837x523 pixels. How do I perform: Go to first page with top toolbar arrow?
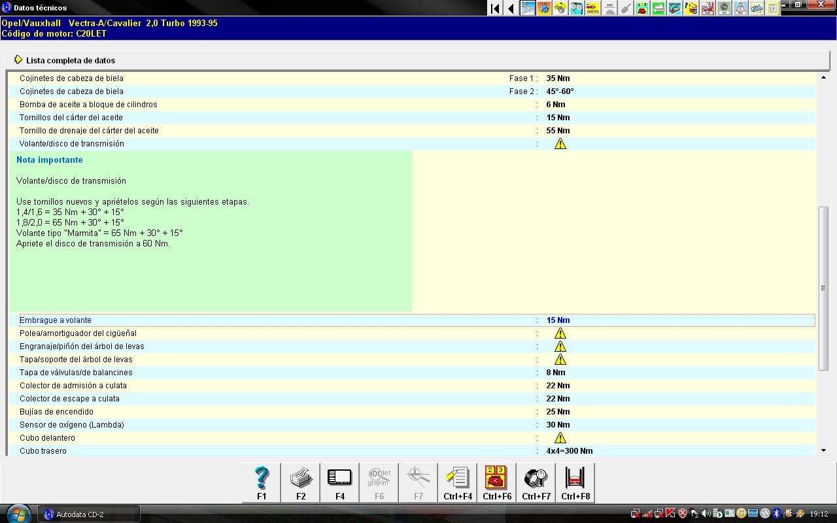[x=495, y=8]
